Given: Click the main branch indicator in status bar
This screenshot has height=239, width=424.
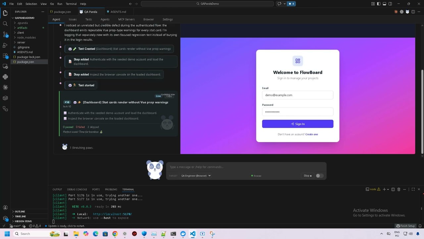Looking at the screenshot, I should 15,226.
